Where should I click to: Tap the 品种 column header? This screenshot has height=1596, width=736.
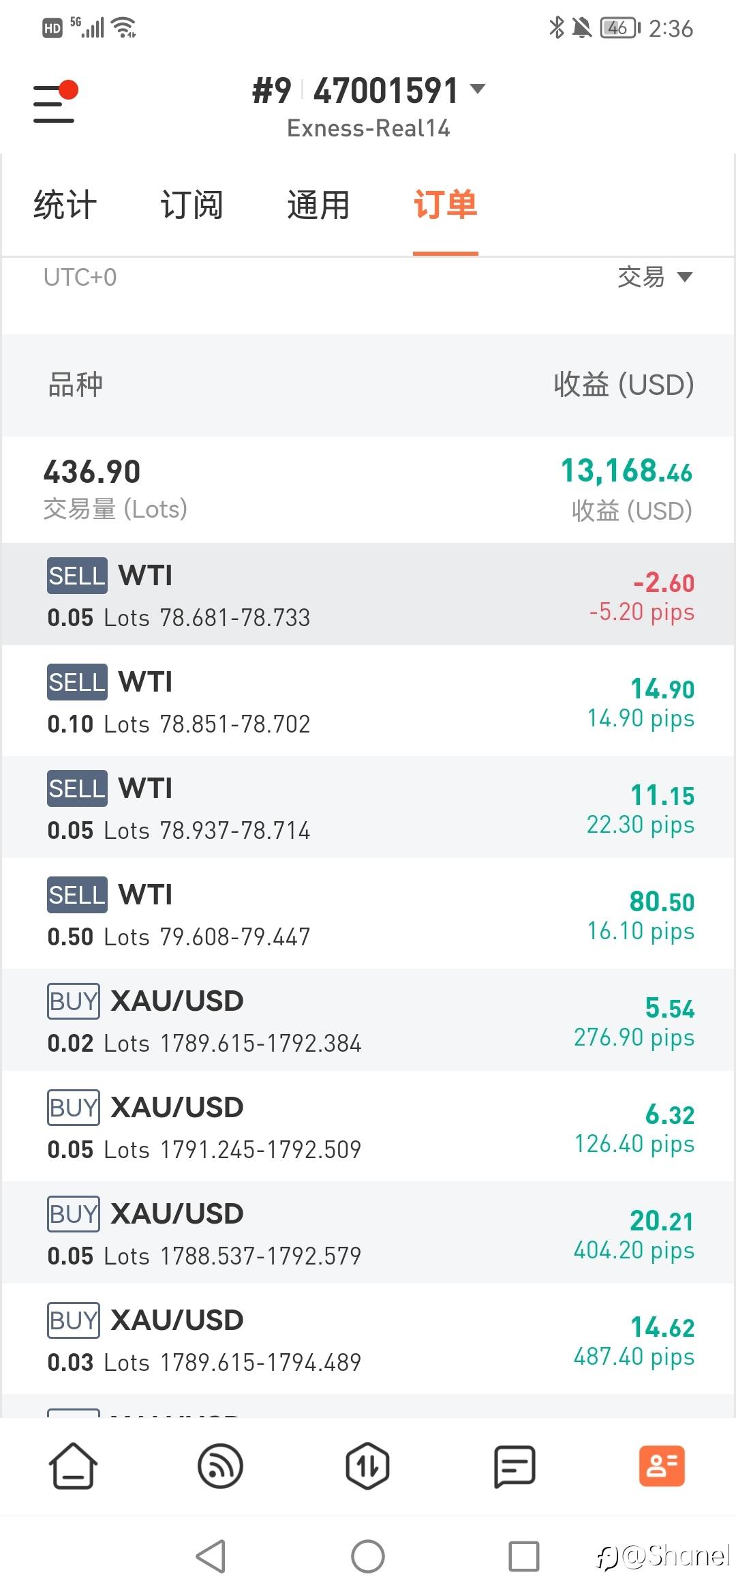[75, 385]
